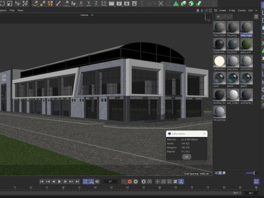The height and width of the screenshot is (198, 264).
Task: Click the green pyramid wireframe icon
Action: click(x=176, y=3)
